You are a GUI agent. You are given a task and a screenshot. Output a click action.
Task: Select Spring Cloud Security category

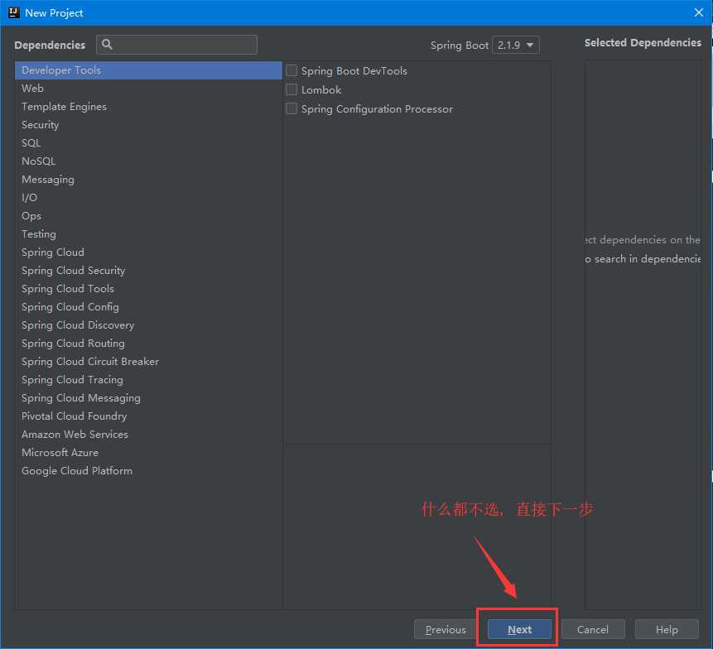[x=149, y=271]
